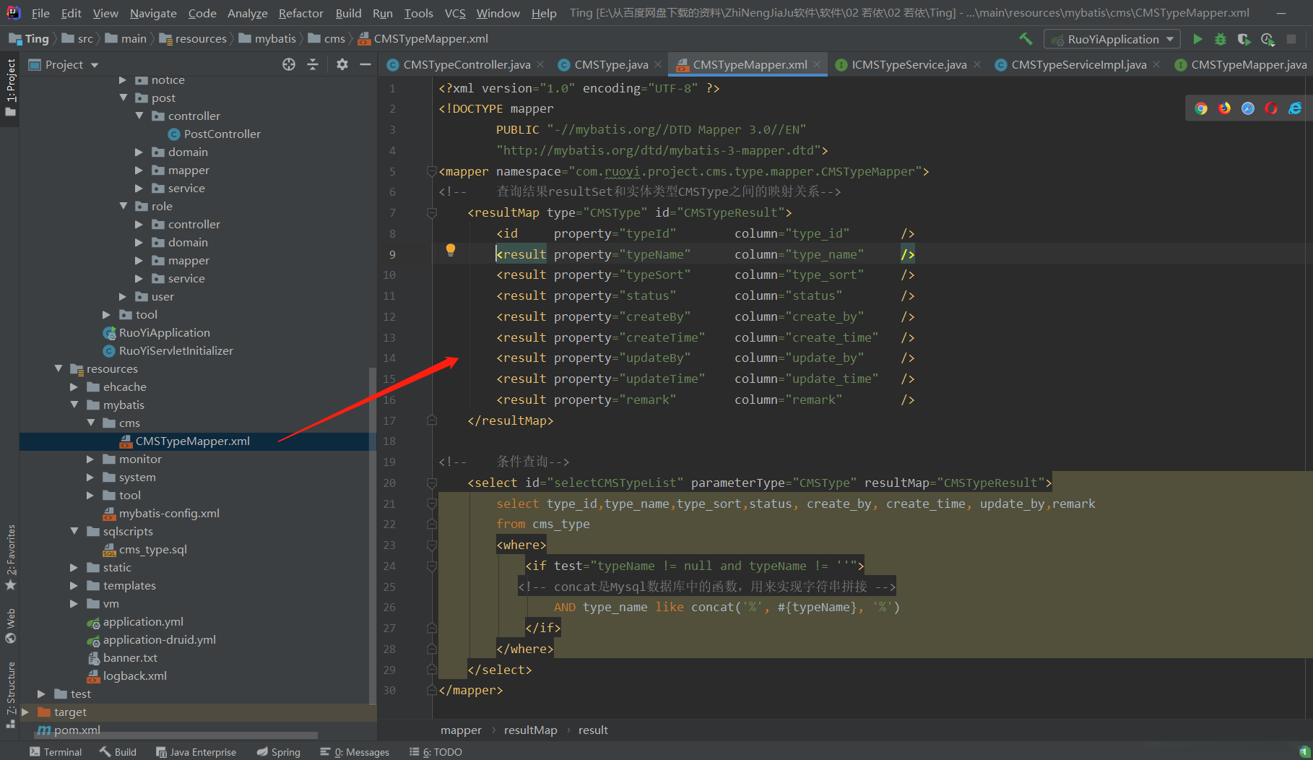Click the green Run application button

point(1197,39)
